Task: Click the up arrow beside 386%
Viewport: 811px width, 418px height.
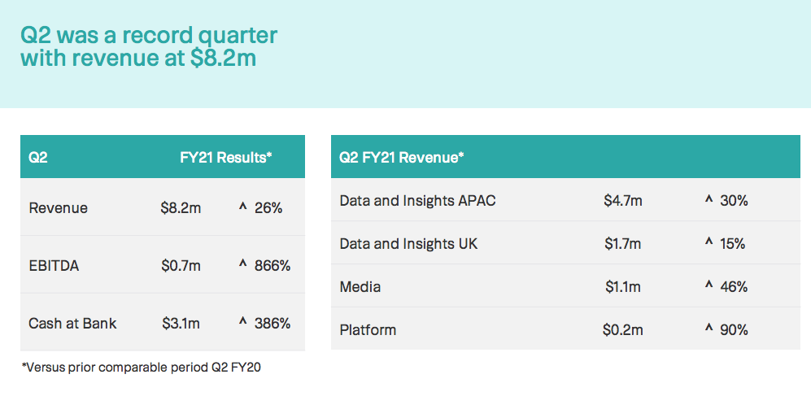Action: pos(242,321)
